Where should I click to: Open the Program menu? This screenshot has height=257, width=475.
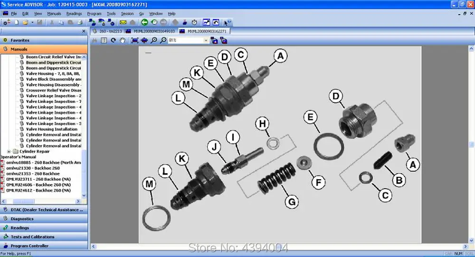tap(94, 14)
